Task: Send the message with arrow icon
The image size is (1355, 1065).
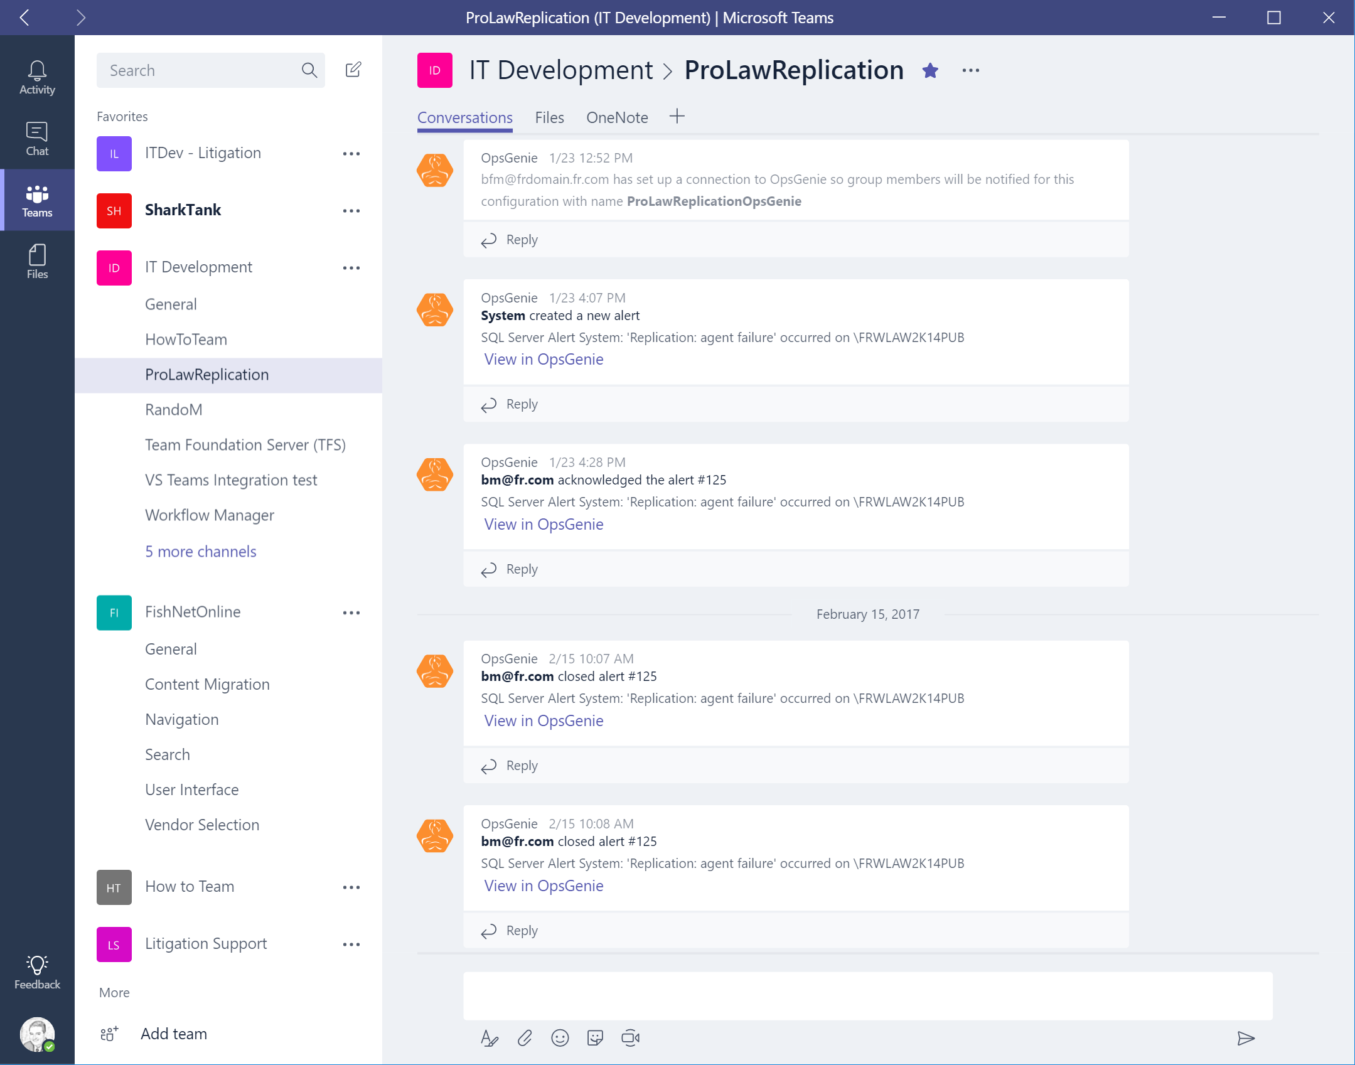Action: coord(1246,1038)
